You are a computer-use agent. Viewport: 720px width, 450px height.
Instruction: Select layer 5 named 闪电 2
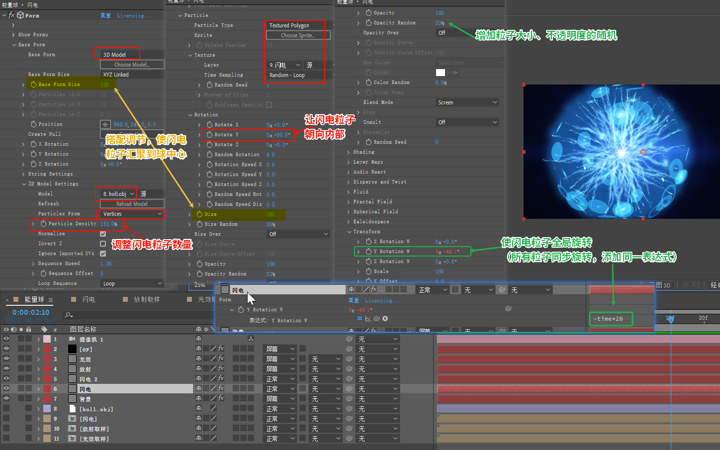point(89,379)
